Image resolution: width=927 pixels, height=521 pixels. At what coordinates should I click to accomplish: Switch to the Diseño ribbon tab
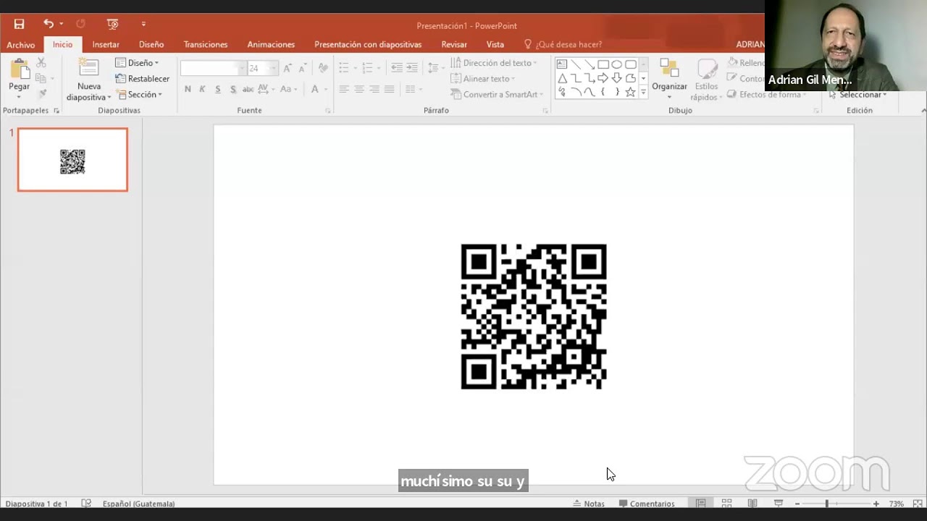[x=151, y=45]
